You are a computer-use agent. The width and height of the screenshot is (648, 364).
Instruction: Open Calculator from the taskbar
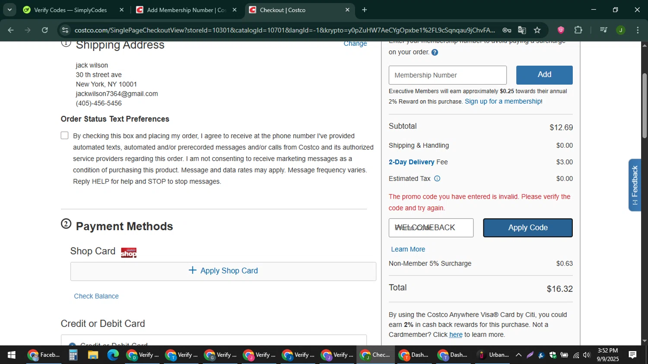coord(73,355)
